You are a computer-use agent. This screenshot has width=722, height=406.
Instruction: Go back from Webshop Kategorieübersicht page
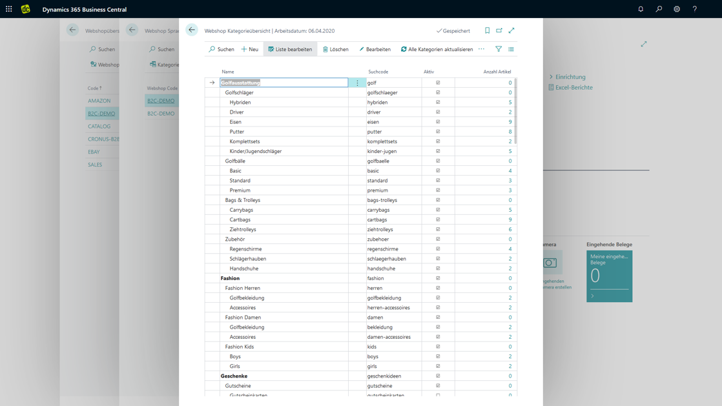click(x=192, y=30)
